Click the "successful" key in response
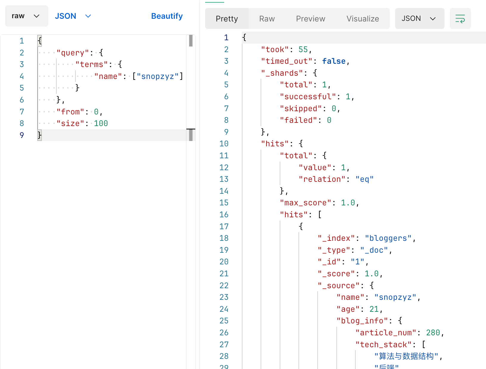Image resolution: width=486 pixels, height=369 pixels. point(308,97)
